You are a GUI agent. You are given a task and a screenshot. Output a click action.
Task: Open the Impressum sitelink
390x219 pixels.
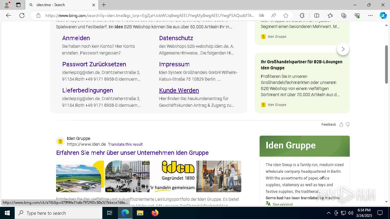click(174, 64)
